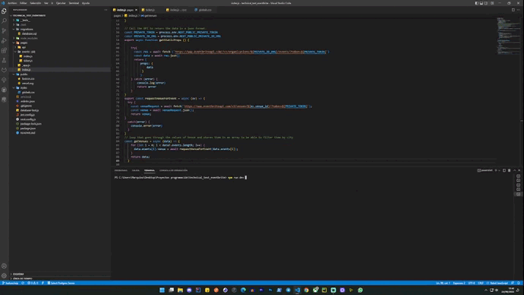Click the split editor icon
The height and width of the screenshot is (295, 524).
point(513,10)
